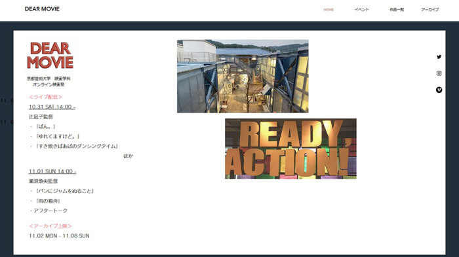Go to the 作品一覧 page
Image resolution: width=459 pixels, height=257 pixels.
pyautogui.click(x=397, y=10)
